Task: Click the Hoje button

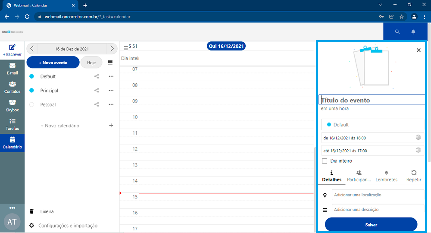Action: click(91, 63)
